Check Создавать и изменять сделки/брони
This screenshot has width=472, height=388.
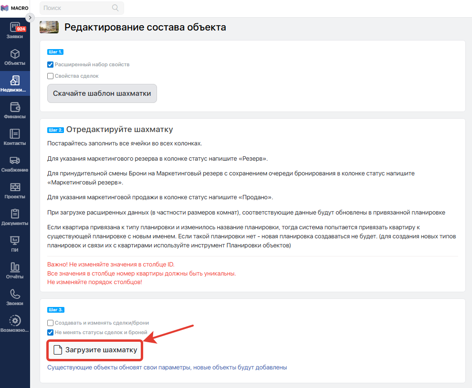click(50, 323)
